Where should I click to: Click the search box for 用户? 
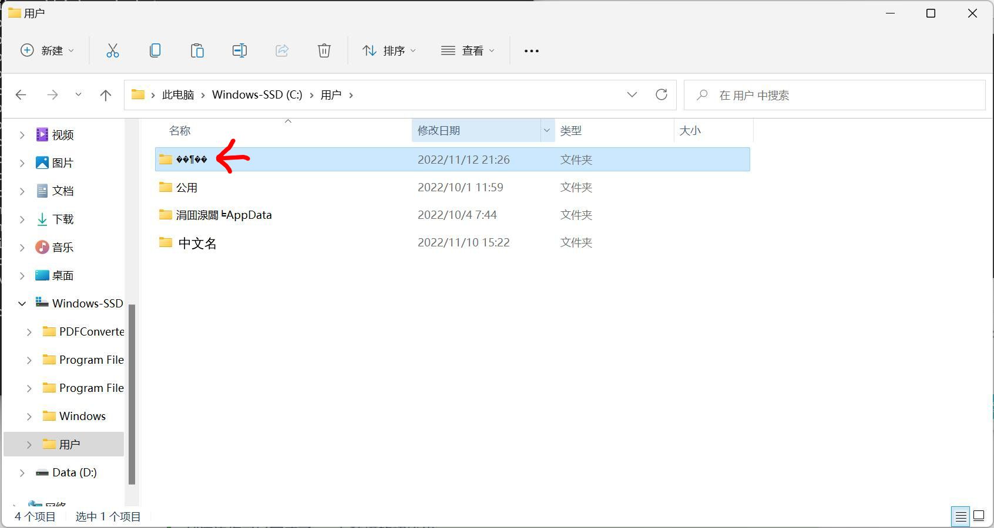coord(834,95)
